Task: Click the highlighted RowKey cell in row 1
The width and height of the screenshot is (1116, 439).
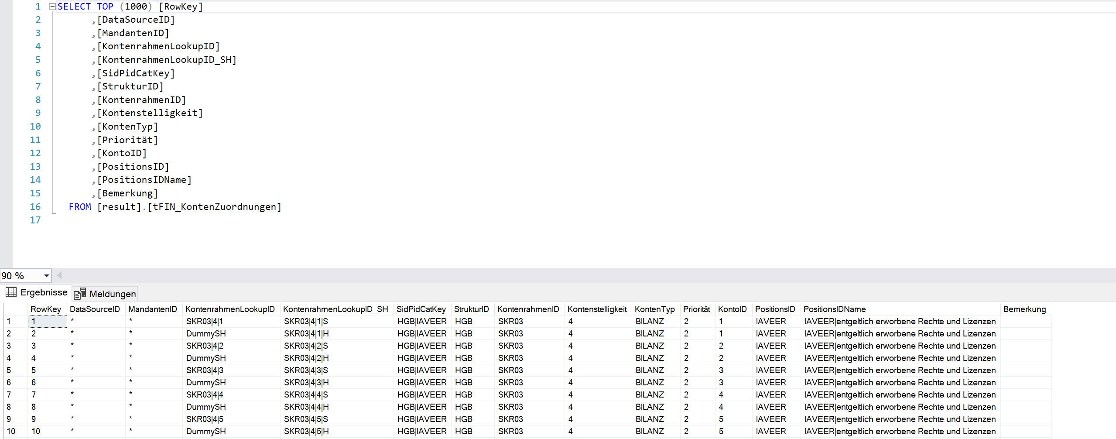Action: point(47,322)
